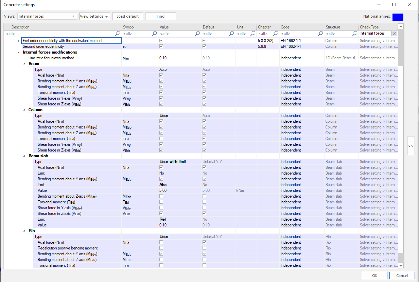Collapse the Beam slab group

coord(24,156)
